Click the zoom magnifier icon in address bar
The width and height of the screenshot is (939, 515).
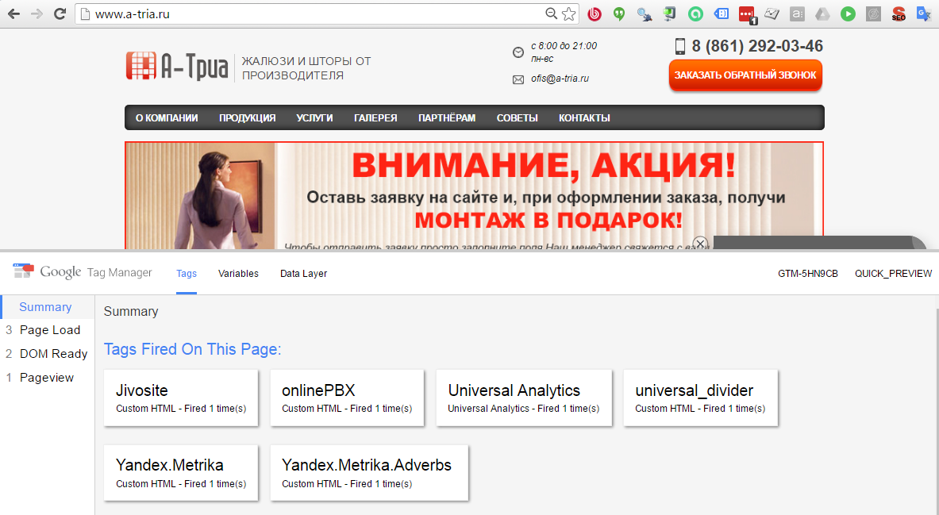pos(551,13)
